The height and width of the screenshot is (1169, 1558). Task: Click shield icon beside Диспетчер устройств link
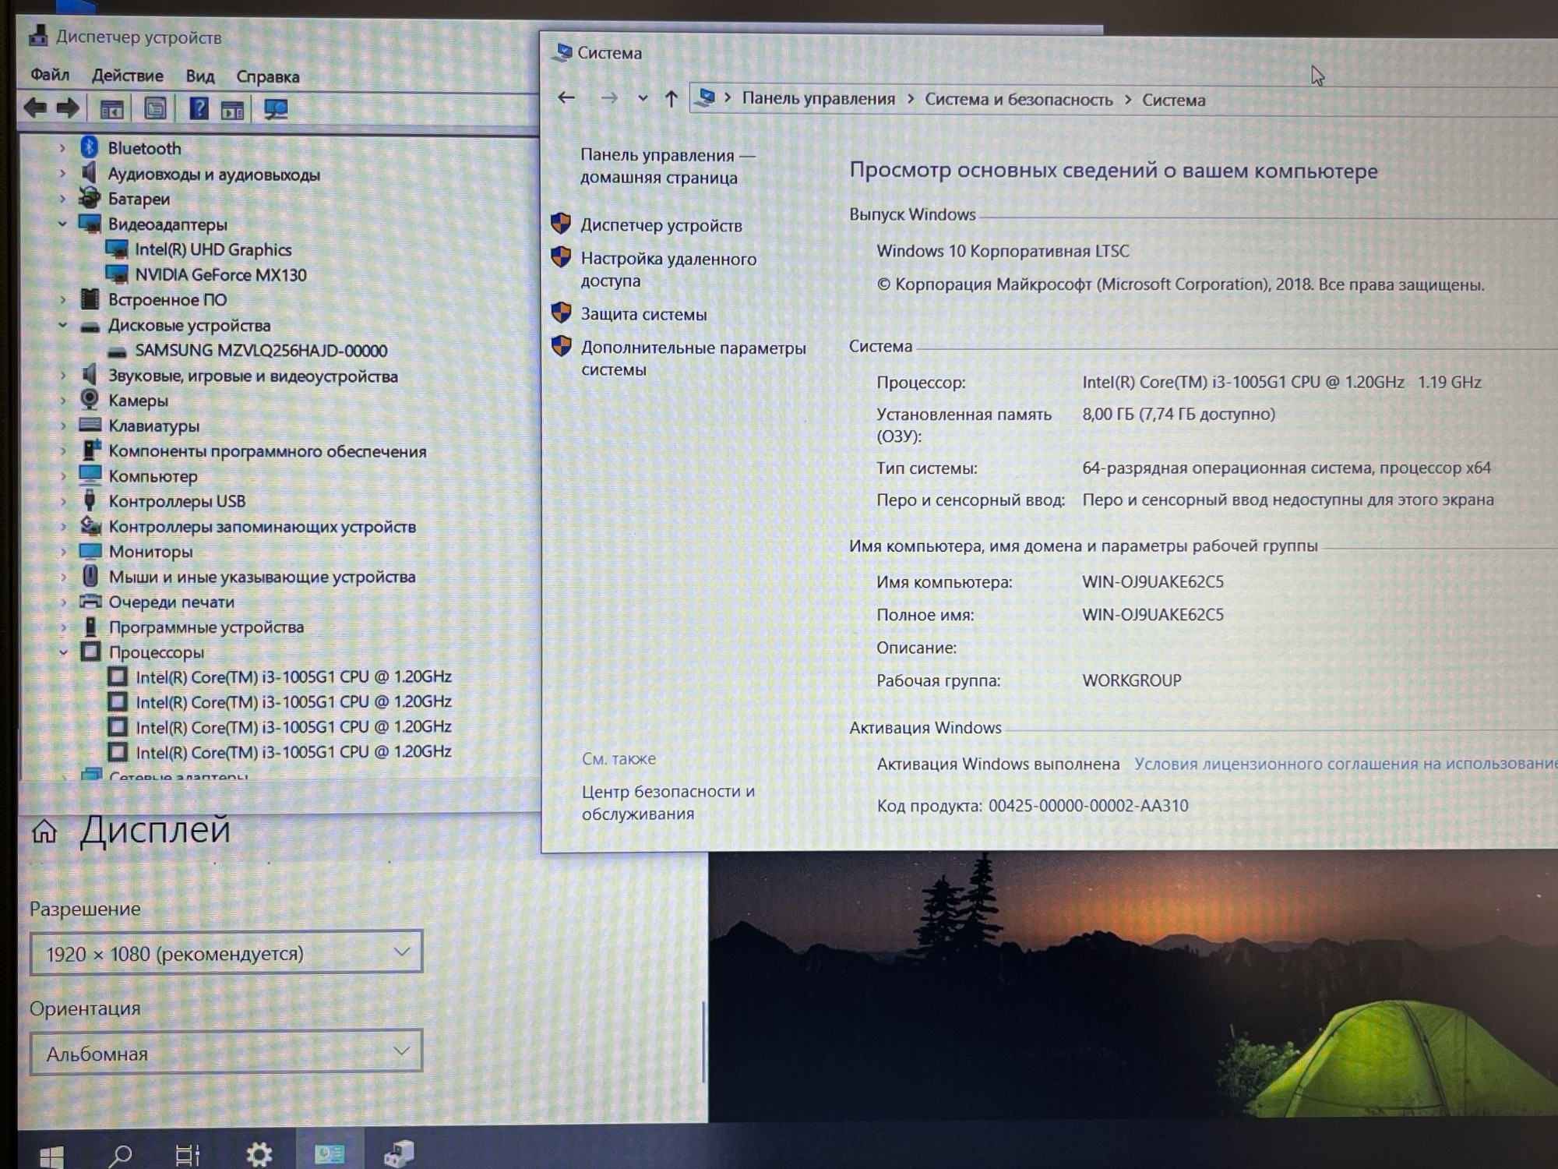click(561, 224)
